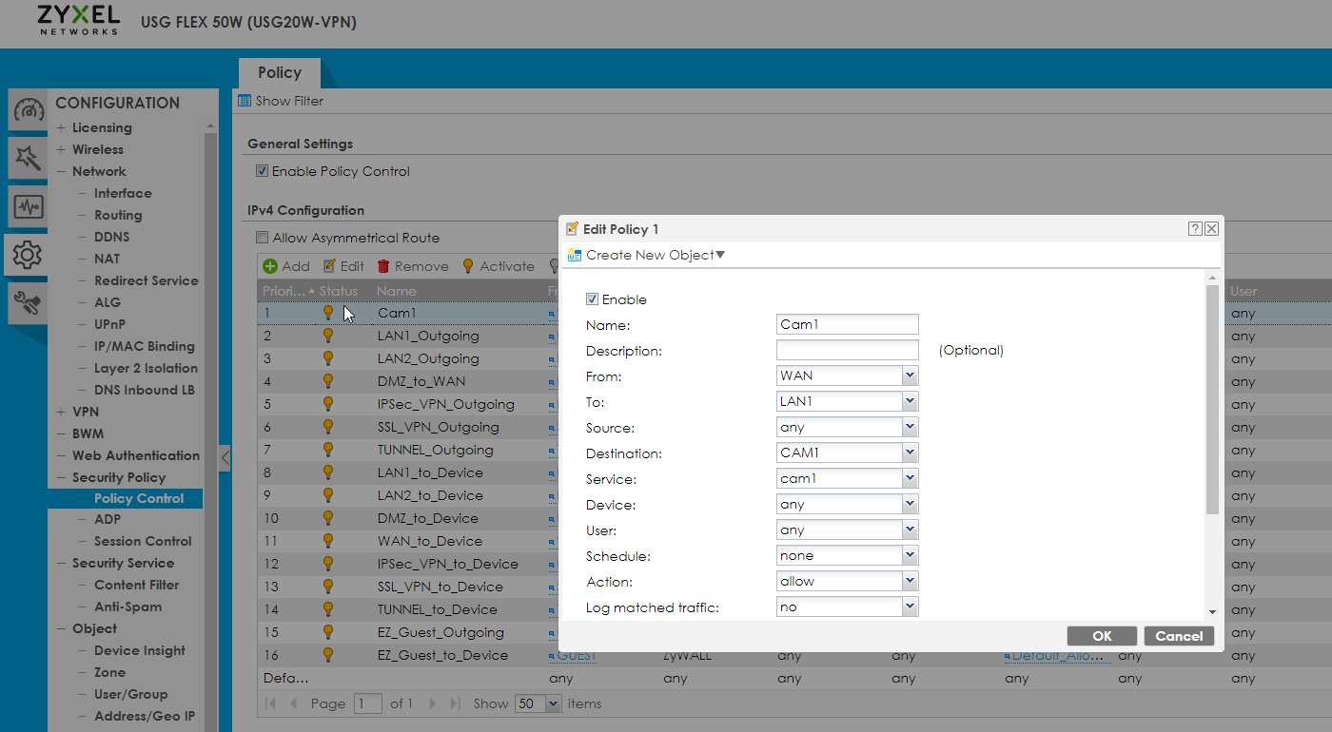
Task: Toggle the Enable checkbox in Edit Policy
Action: pyautogui.click(x=593, y=299)
